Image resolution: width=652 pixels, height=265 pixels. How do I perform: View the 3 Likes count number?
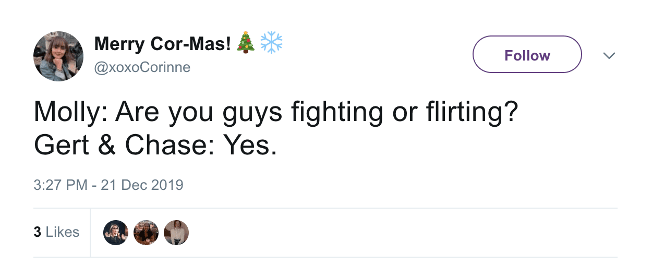37,232
